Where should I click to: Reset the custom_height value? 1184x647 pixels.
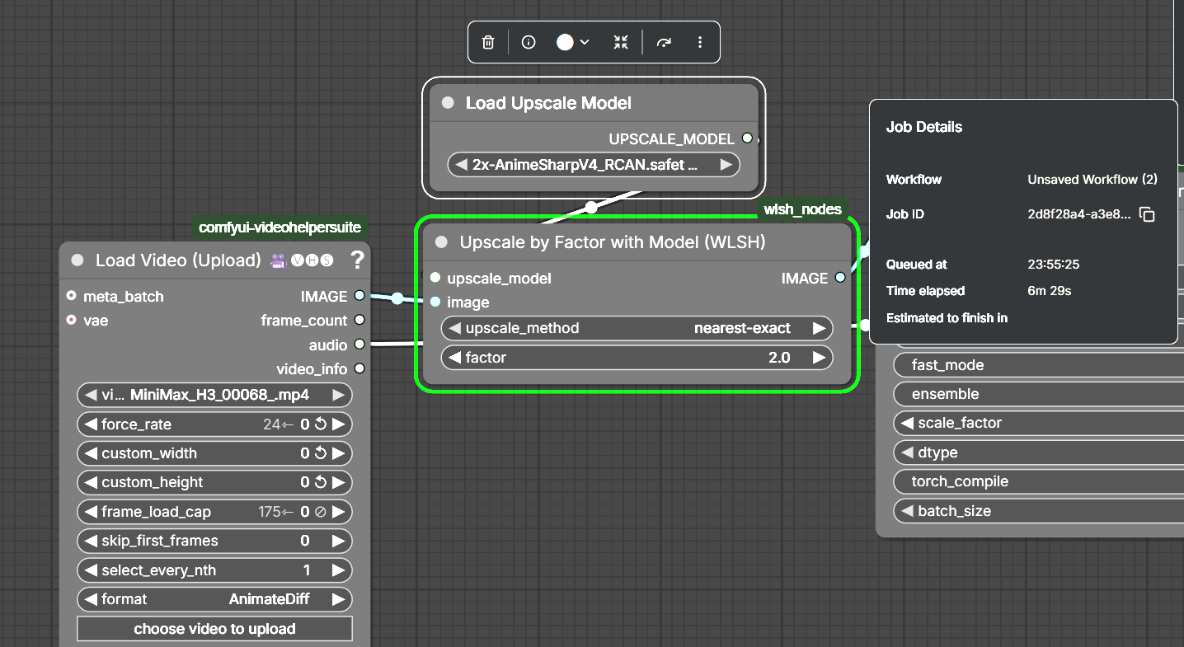click(321, 482)
